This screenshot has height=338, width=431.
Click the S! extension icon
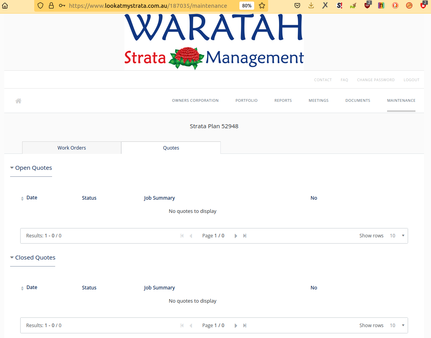[339, 5]
